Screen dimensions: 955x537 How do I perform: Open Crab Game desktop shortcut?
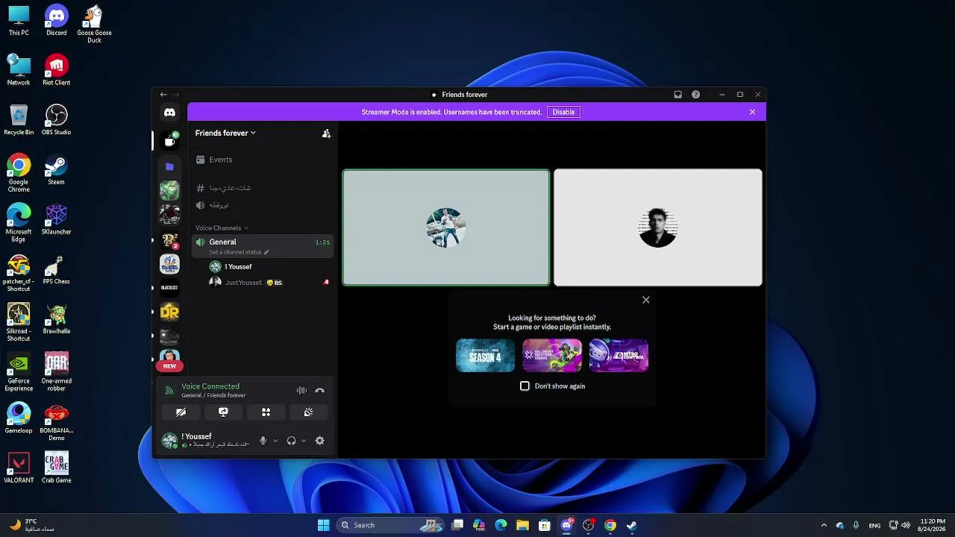[56, 468]
